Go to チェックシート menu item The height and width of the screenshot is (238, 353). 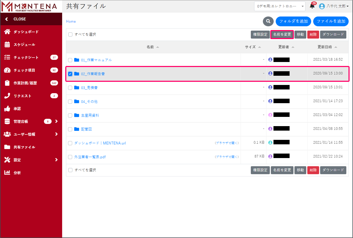point(26,58)
